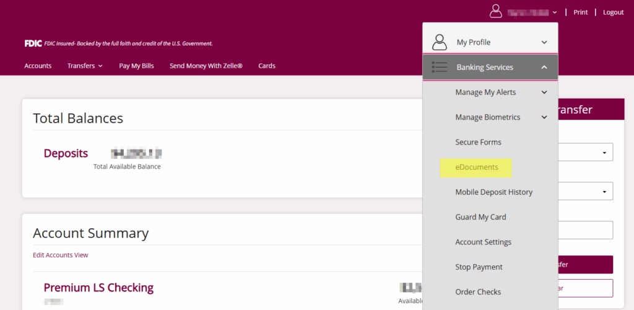634x310 pixels.
Task: Click the user avatar icon at top
Action: pyautogui.click(x=496, y=11)
